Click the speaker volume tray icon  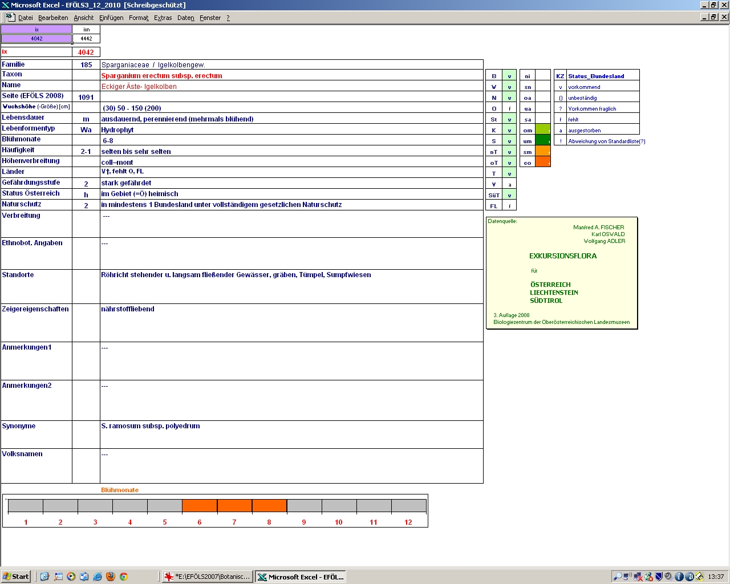click(668, 577)
